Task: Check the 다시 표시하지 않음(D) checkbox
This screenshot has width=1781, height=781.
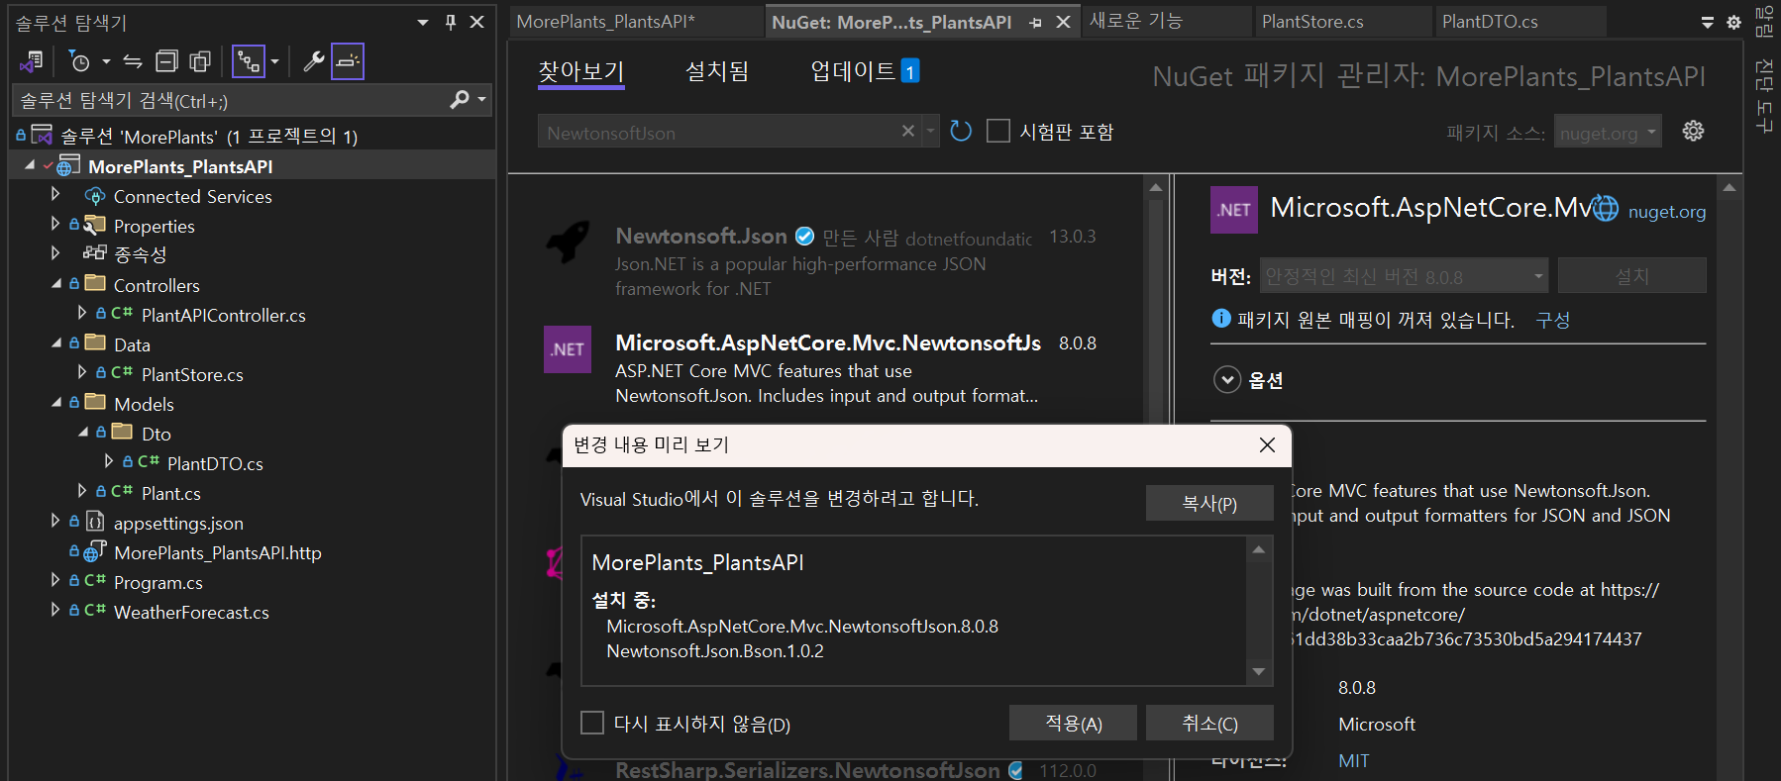Action: point(592,723)
